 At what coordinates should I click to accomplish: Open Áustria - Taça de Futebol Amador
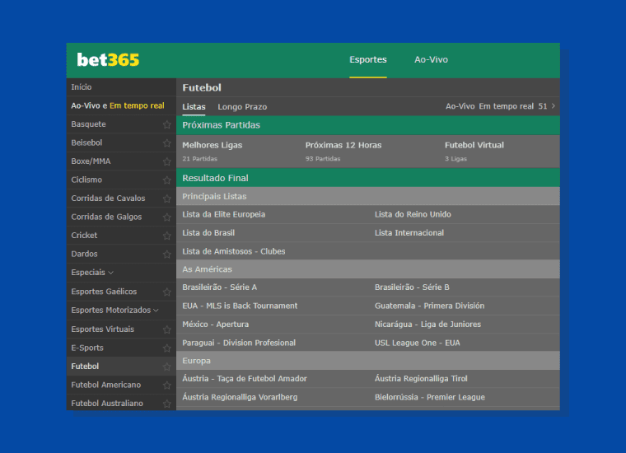(x=245, y=378)
